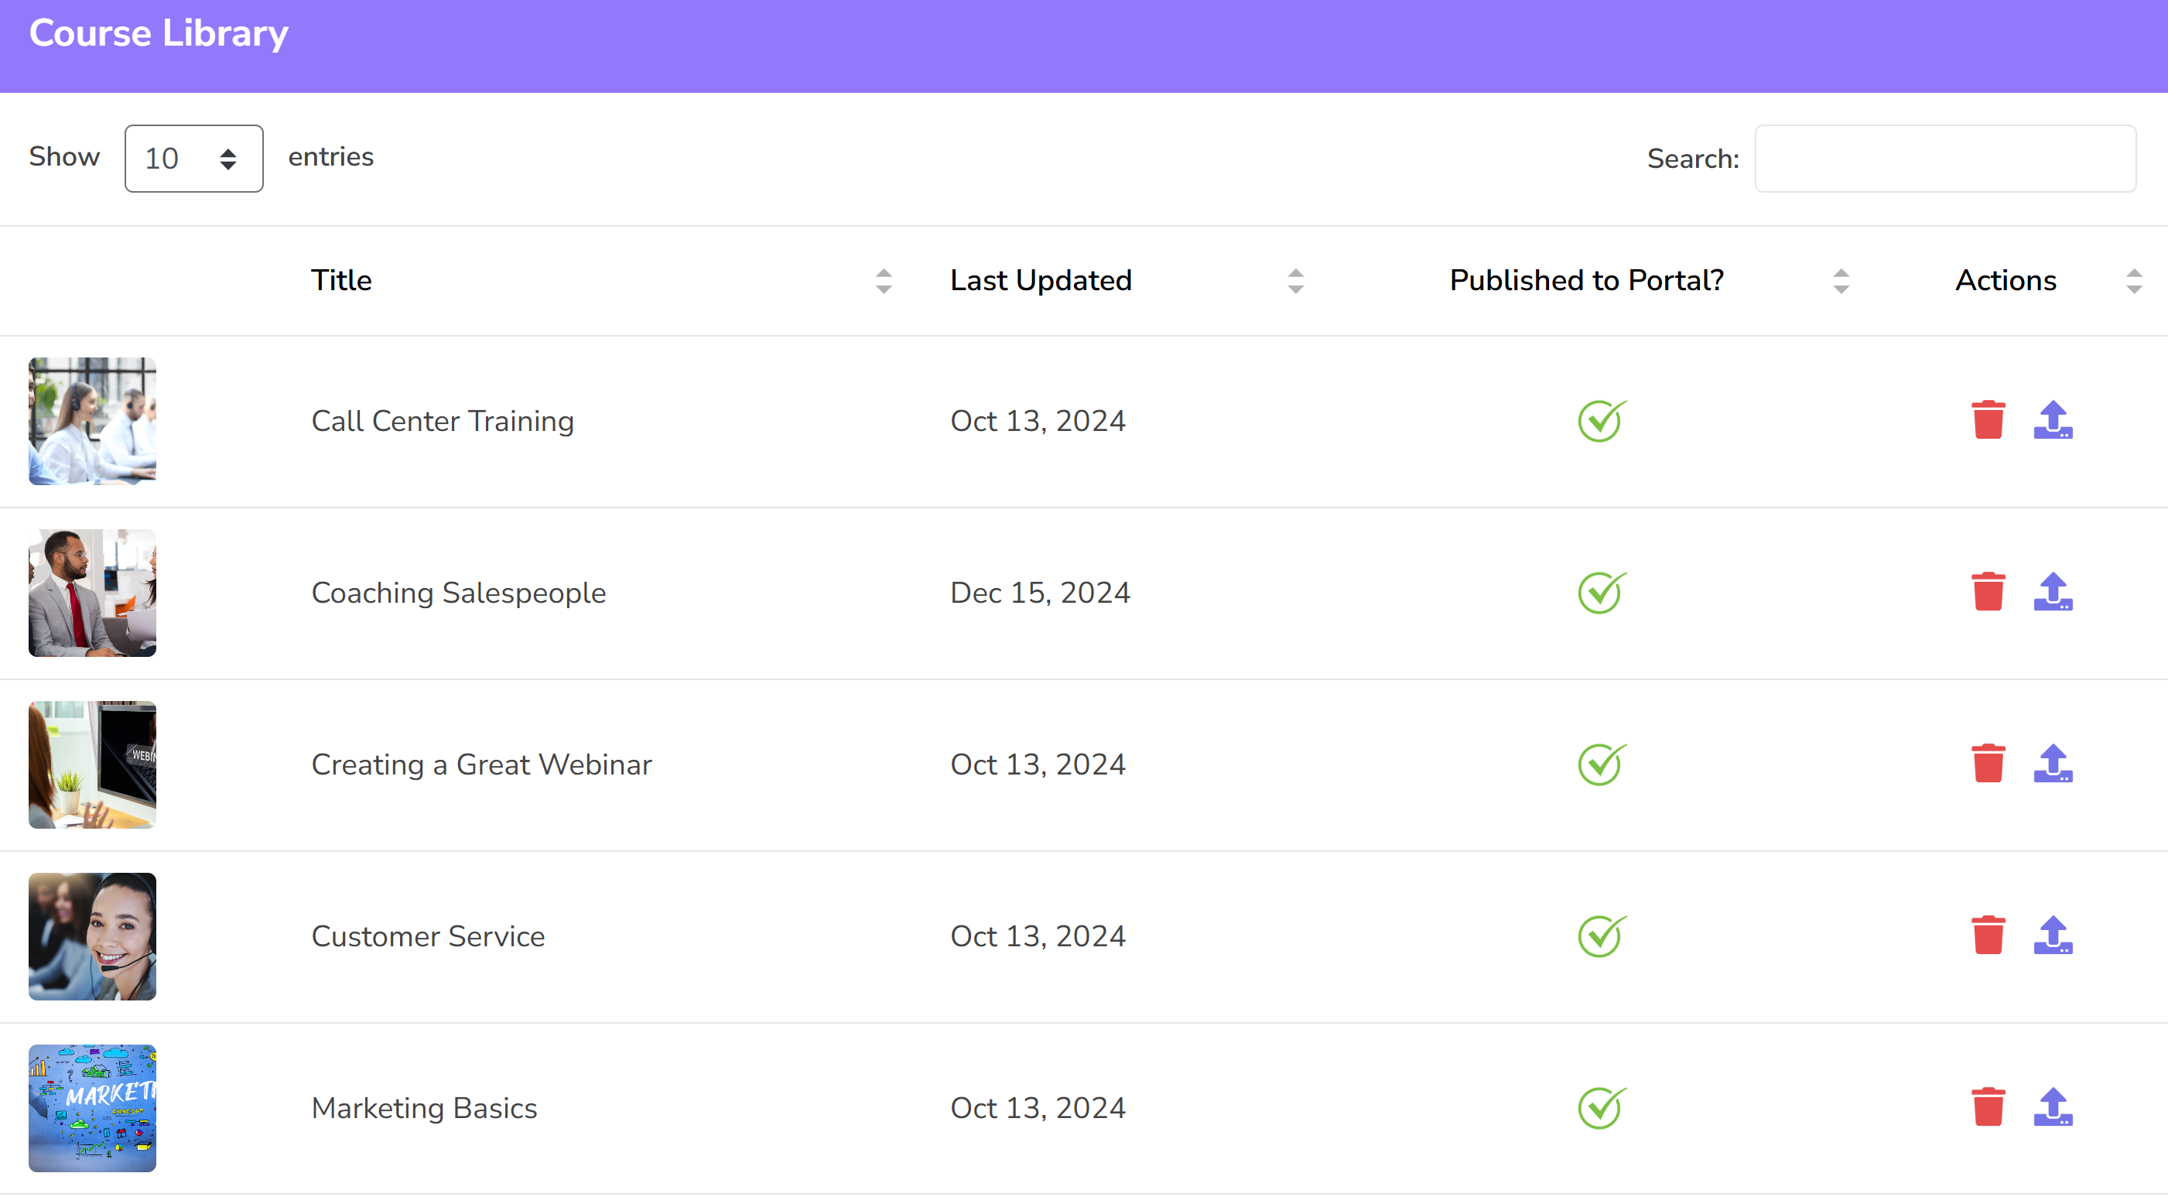Click upload icon for Marketing Basics row
The width and height of the screenshot is (2168, 1197).
(x=2052, y=1108)
